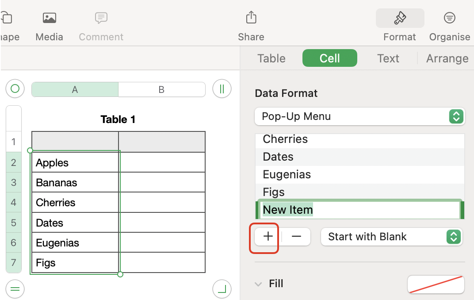The height and width of the screenshot is (300, 474).
Task: Toggle the Format paintbrush sidebar
Action: tap(400, 18)
